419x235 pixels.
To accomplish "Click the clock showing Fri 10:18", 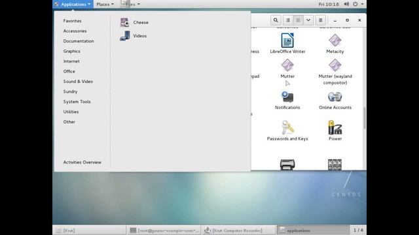I will [x=329, y=5].
